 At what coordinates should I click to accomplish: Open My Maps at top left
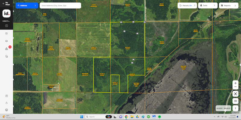7,4
